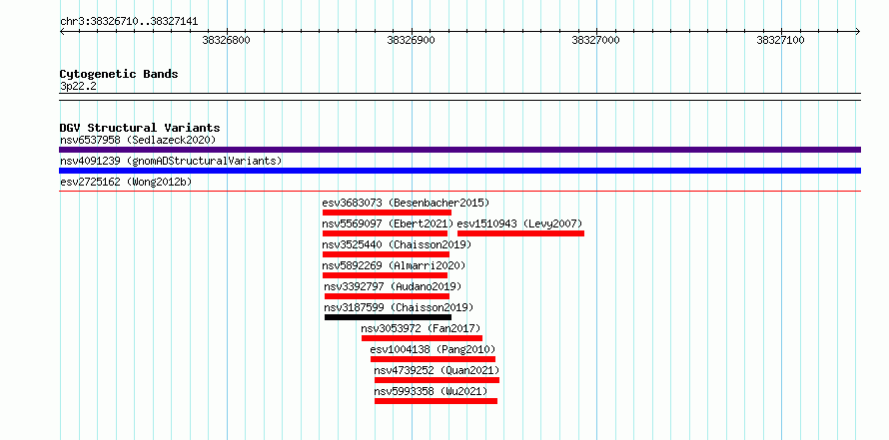Click the right arrowhead of the ruler
Viewport: 889px width, 440px height.
point(858,31)
